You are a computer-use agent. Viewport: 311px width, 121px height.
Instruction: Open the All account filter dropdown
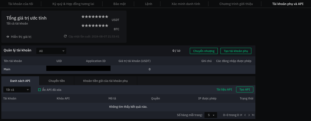click(x=51, y=51)
